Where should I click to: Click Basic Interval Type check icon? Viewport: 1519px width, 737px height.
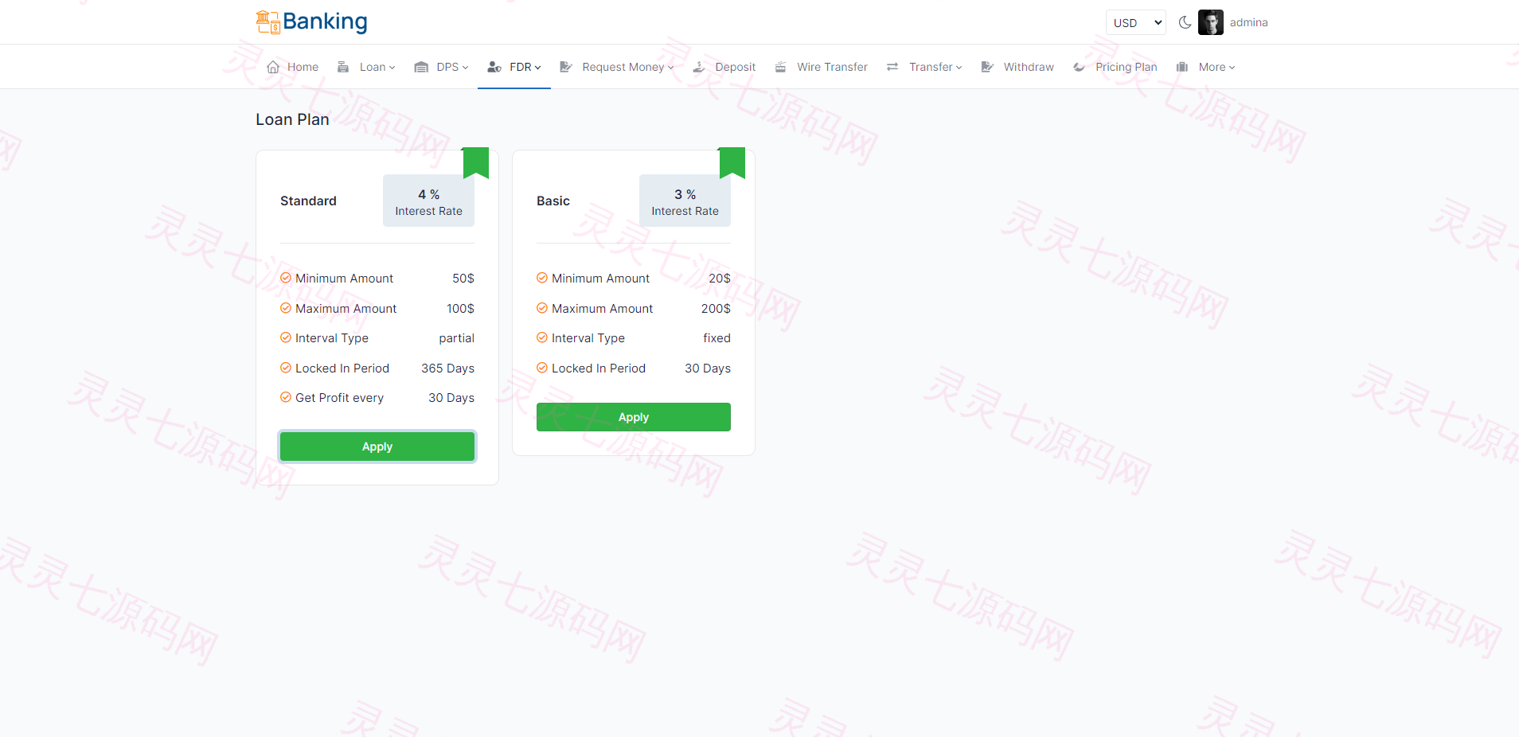[542, 337]
